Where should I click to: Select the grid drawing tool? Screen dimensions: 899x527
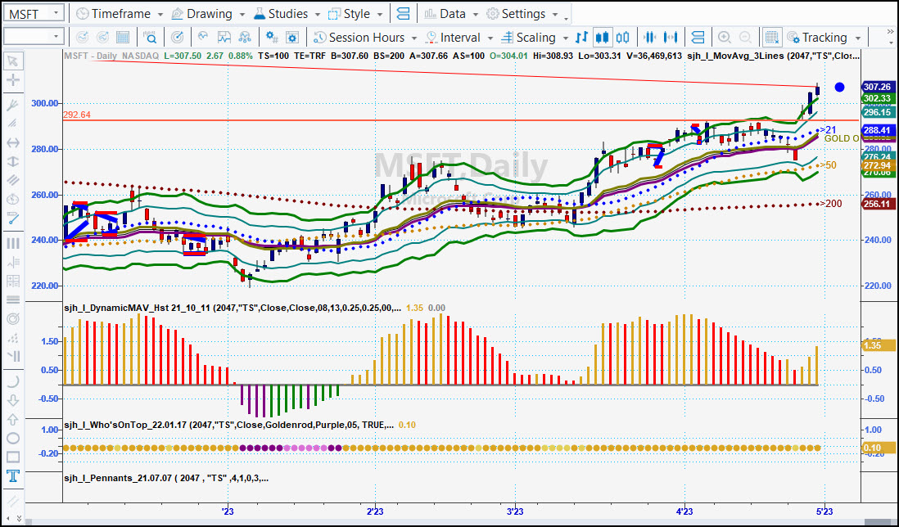click(x=12, y=281)
